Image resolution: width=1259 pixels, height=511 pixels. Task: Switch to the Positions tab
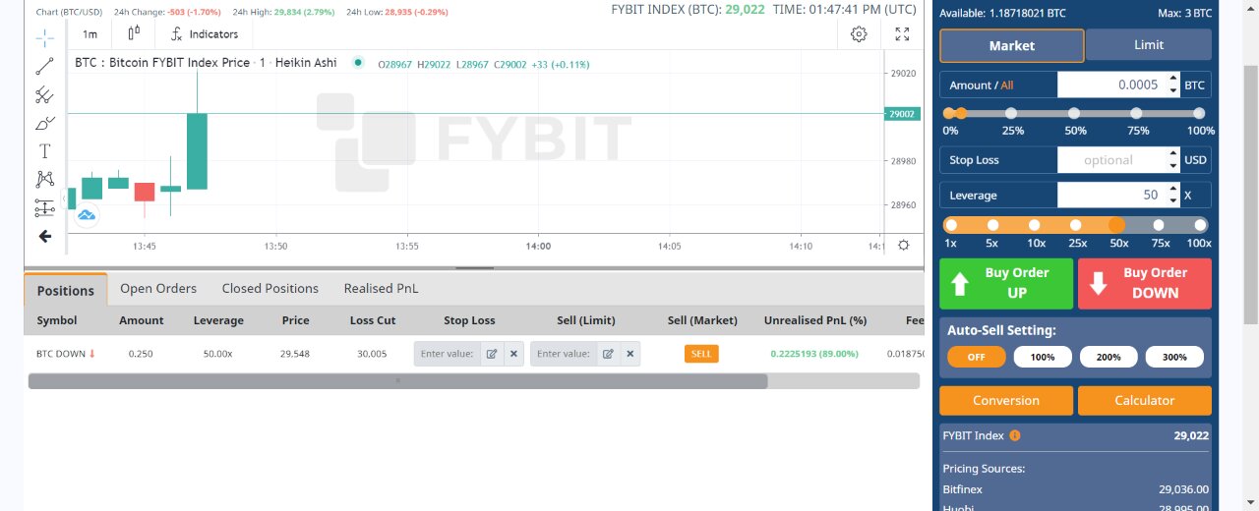click(x=66, y=290)
